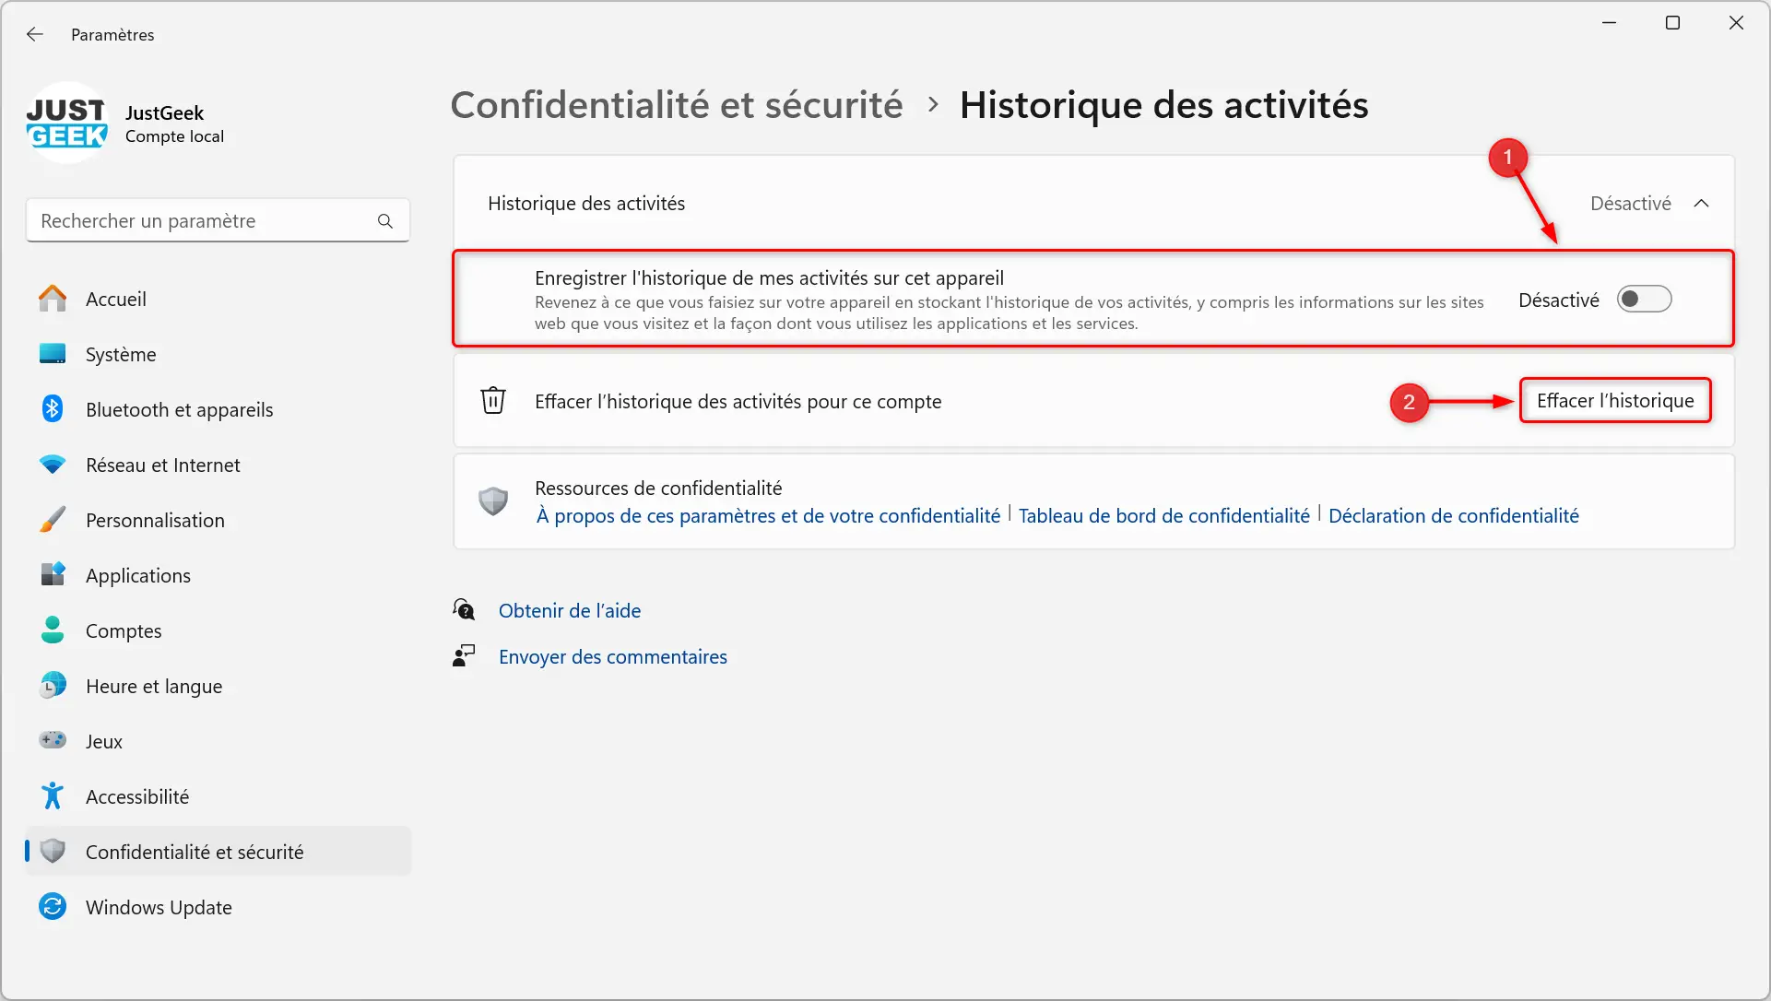Click the Personnalisation paintbrush icon

(53, 520)
